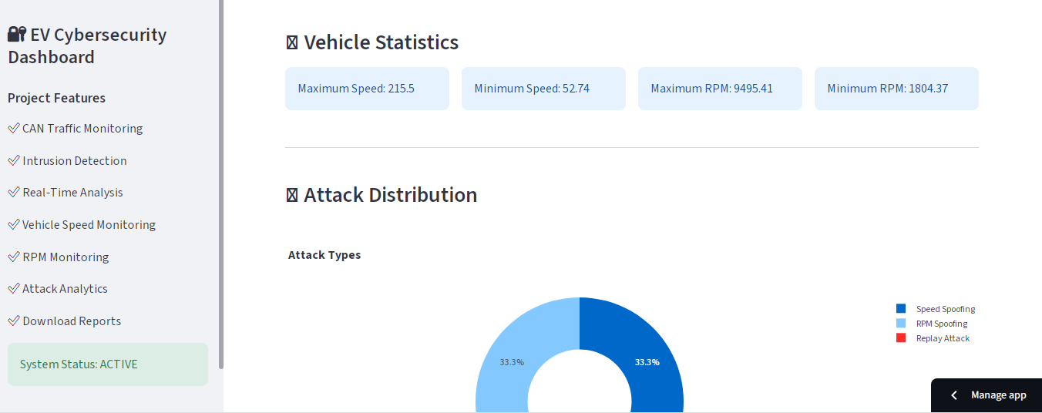Click the icon before the Attack Distribution heading
1042x413 pixels.
coord(292,195)
